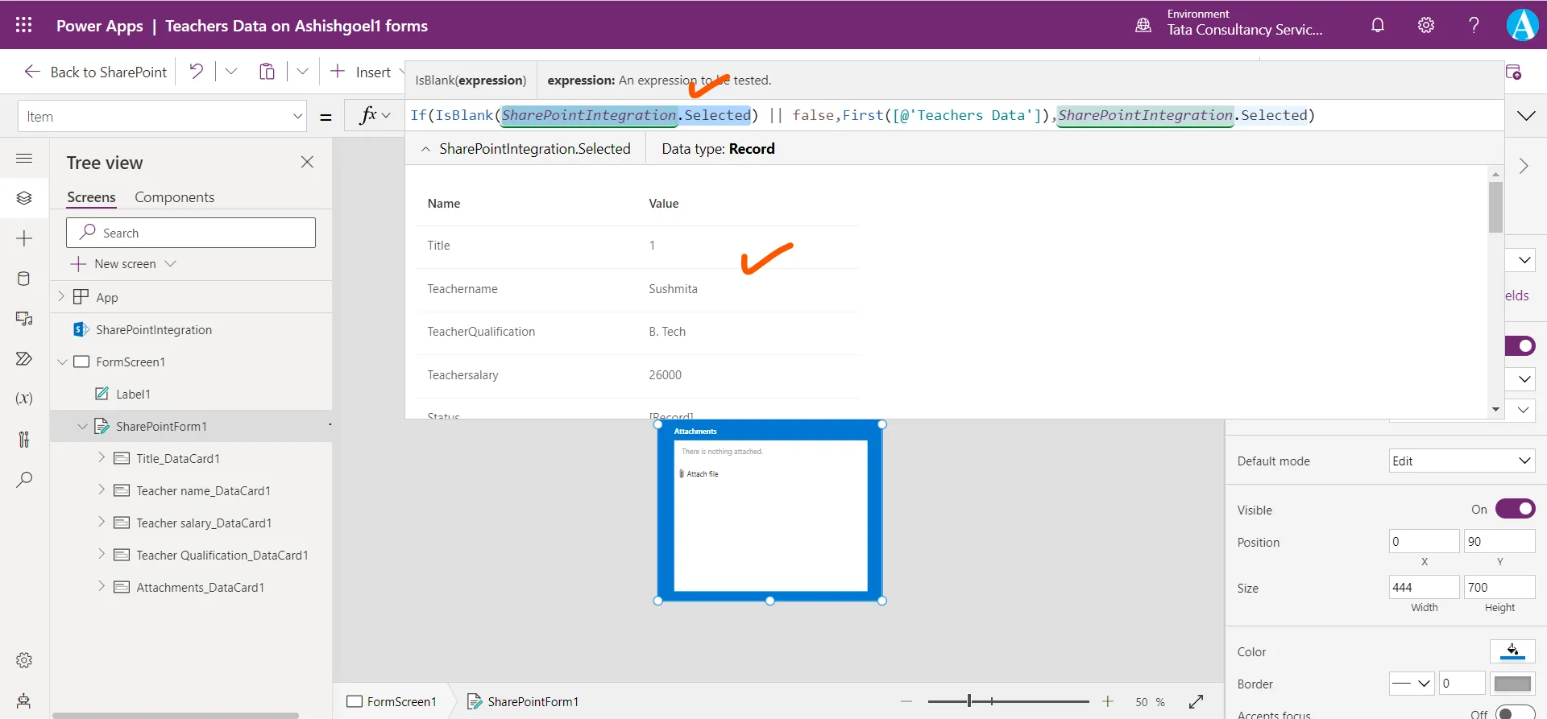Click the Border thickness input field
This screenshot has width=1547, height=719.
(x=1462, y=684)
